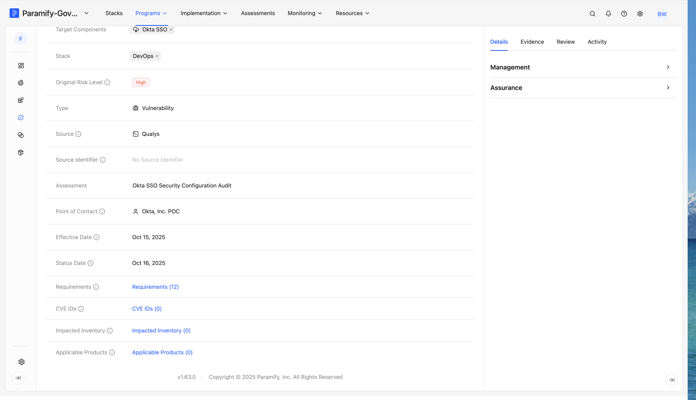Show info icon for Effective Date
The width and height of the screenshot is (696, 400).
[x=96, y=237]
